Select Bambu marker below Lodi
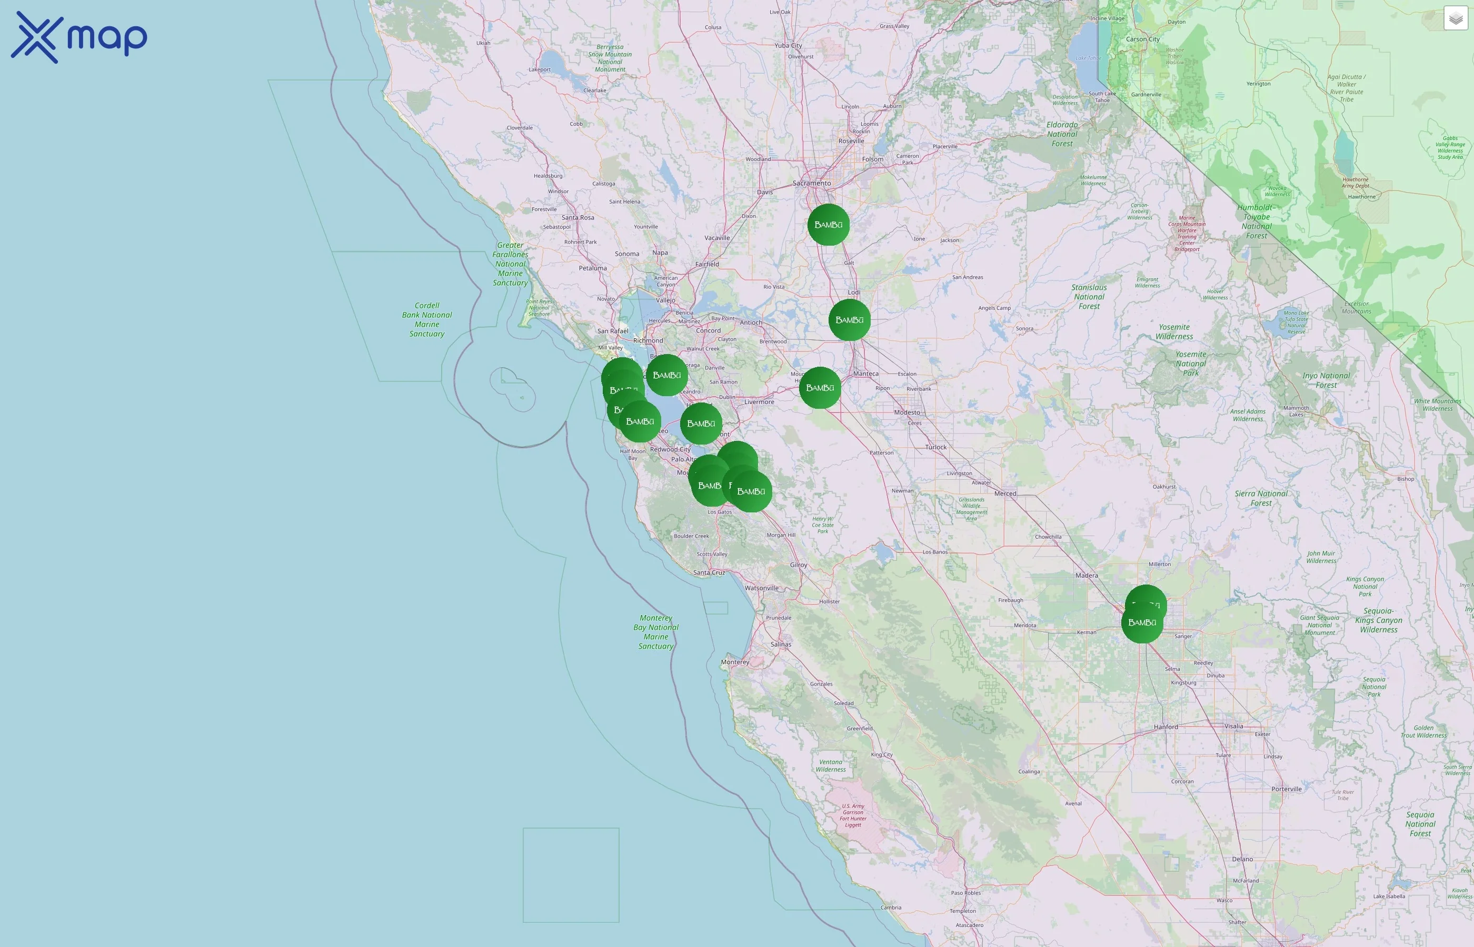This screenshot has width=1474, height=947. point(849,320)
